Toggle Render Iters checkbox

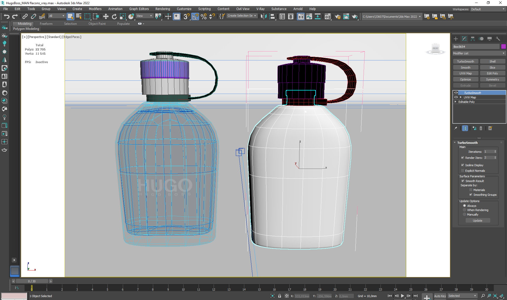coord(462,158)
